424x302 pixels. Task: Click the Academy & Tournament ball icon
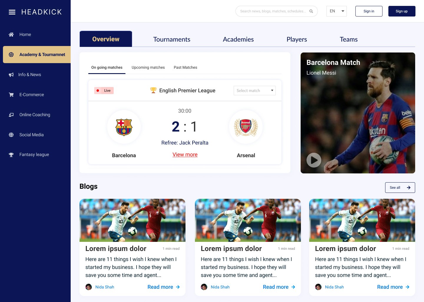(x=11, y=55)
